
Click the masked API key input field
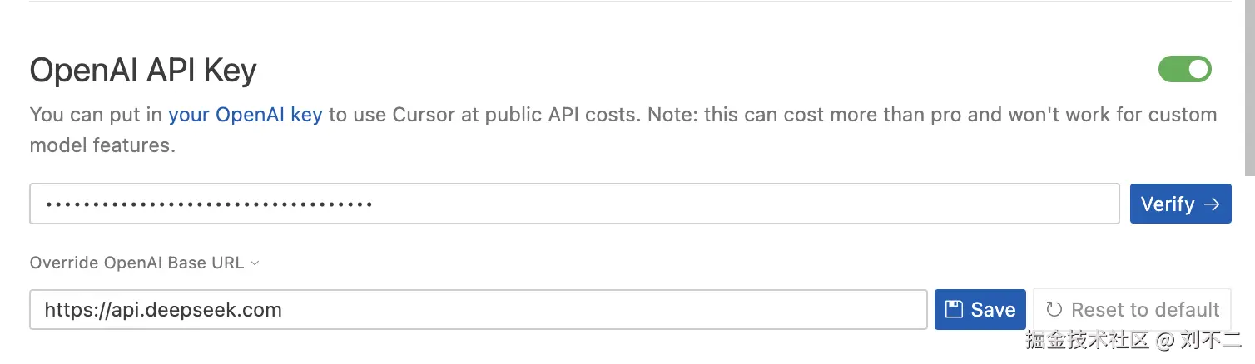574,204
